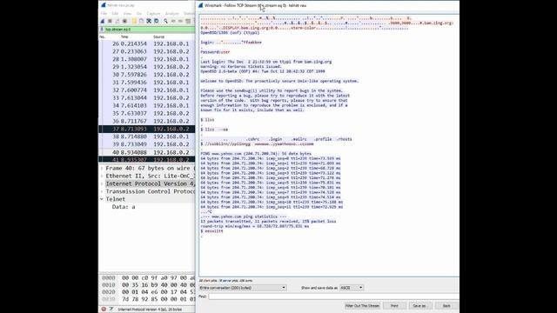Save the capture file via toolbar icon
Image resolution: width=557 pixels, height=313 pixels.
(x=141, y=21)
